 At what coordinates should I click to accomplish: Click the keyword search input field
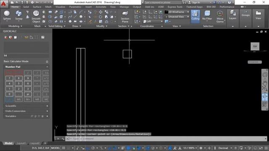point(162,3)
